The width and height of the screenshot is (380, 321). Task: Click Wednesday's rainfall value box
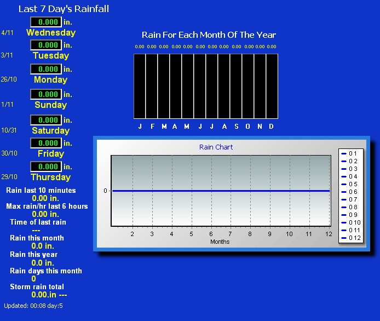tap(45, 22)
